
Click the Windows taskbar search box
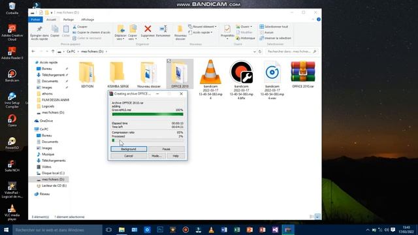click(57, 230)
